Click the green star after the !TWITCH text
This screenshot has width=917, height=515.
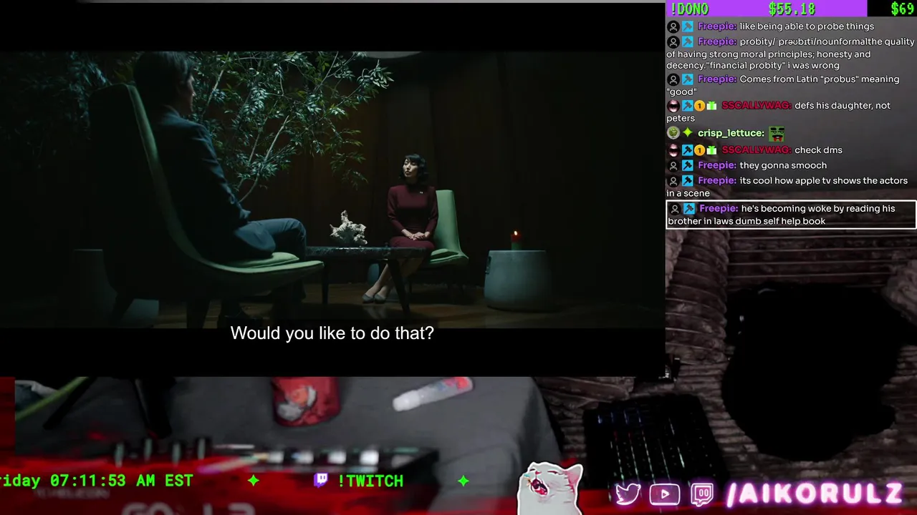click(464, 481)
